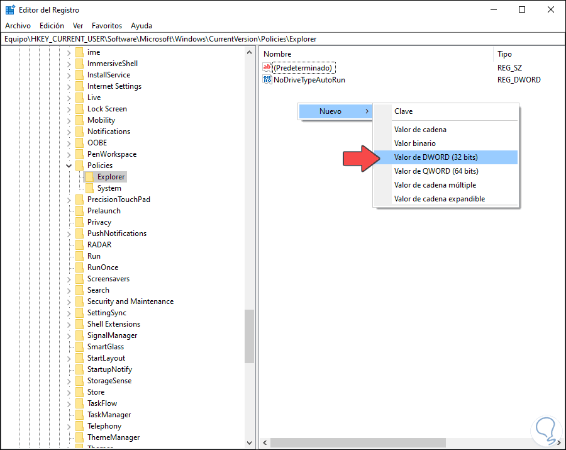Screen dimensions: 566x450
Task: Click the SmartGlass folder icon
Action: [x=79, y=347]
